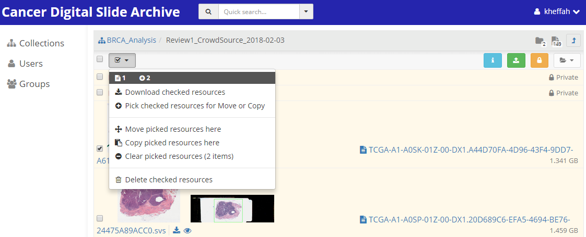Viewport: 586px width, 237px height.
Task: Click the item count icon showing 149
Action: (556, 41)
